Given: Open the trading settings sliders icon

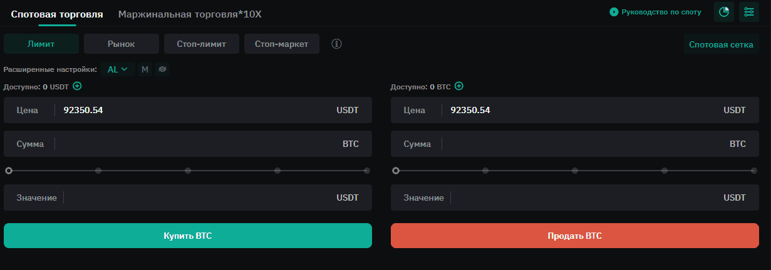Looking at the screenshot, I should pyautogui.click(x=749, y=12).
